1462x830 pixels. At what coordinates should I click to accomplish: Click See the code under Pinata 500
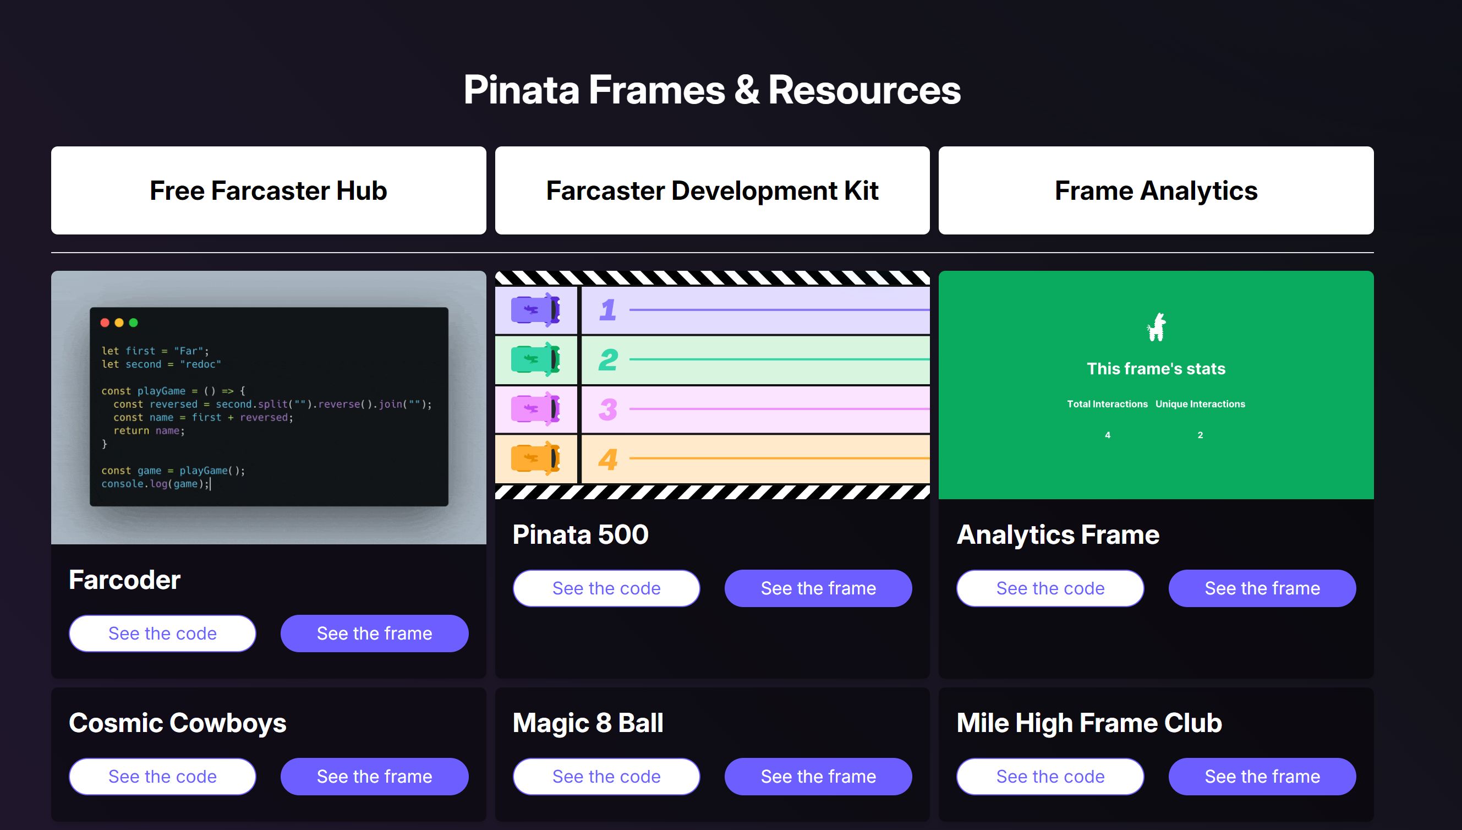(606, 588)
